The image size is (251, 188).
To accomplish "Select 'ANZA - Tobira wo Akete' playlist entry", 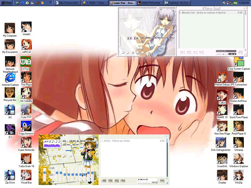I will coord(133,141).
